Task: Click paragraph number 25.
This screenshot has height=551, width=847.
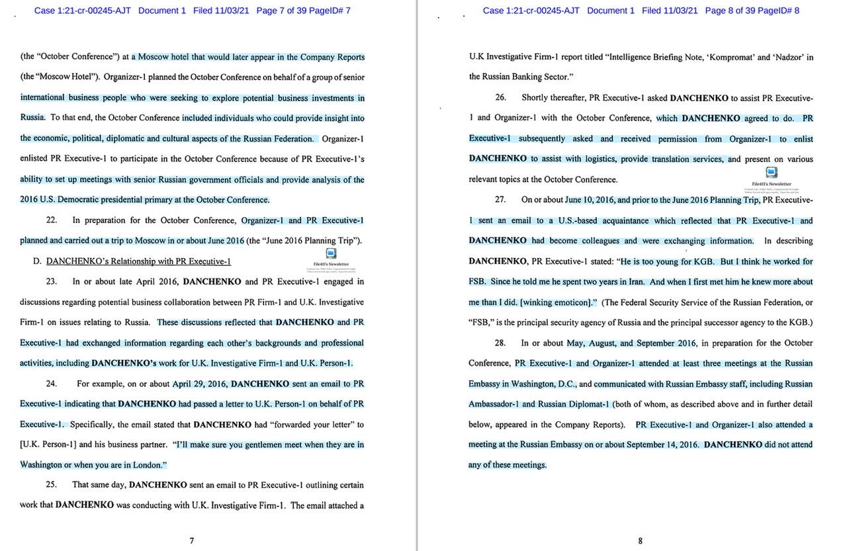Action: click(51, 485)
